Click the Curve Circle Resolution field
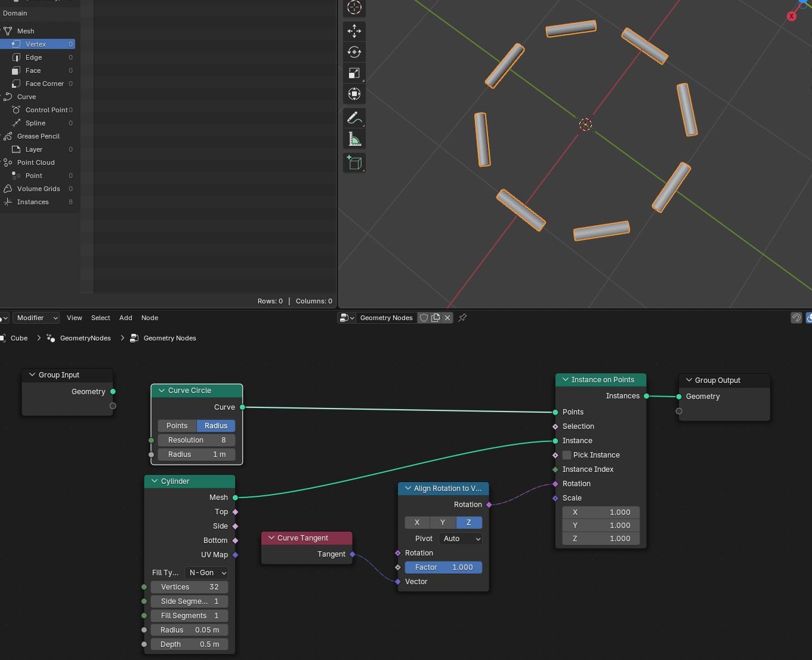Screen dimensions: 812x660 pos(196,440)
